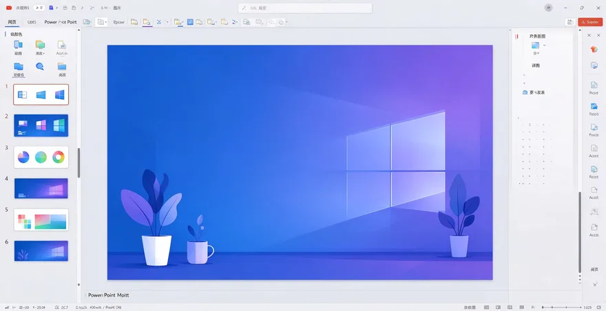
Task: Click the blue magnifier icon in left panel
Action: coord(40,67)
